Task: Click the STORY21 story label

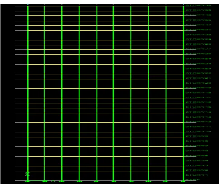Action: [198, 78]
